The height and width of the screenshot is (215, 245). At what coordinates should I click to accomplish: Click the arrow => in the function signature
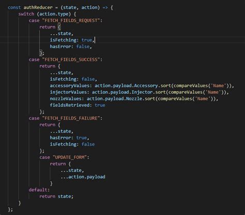coord(105,8)
